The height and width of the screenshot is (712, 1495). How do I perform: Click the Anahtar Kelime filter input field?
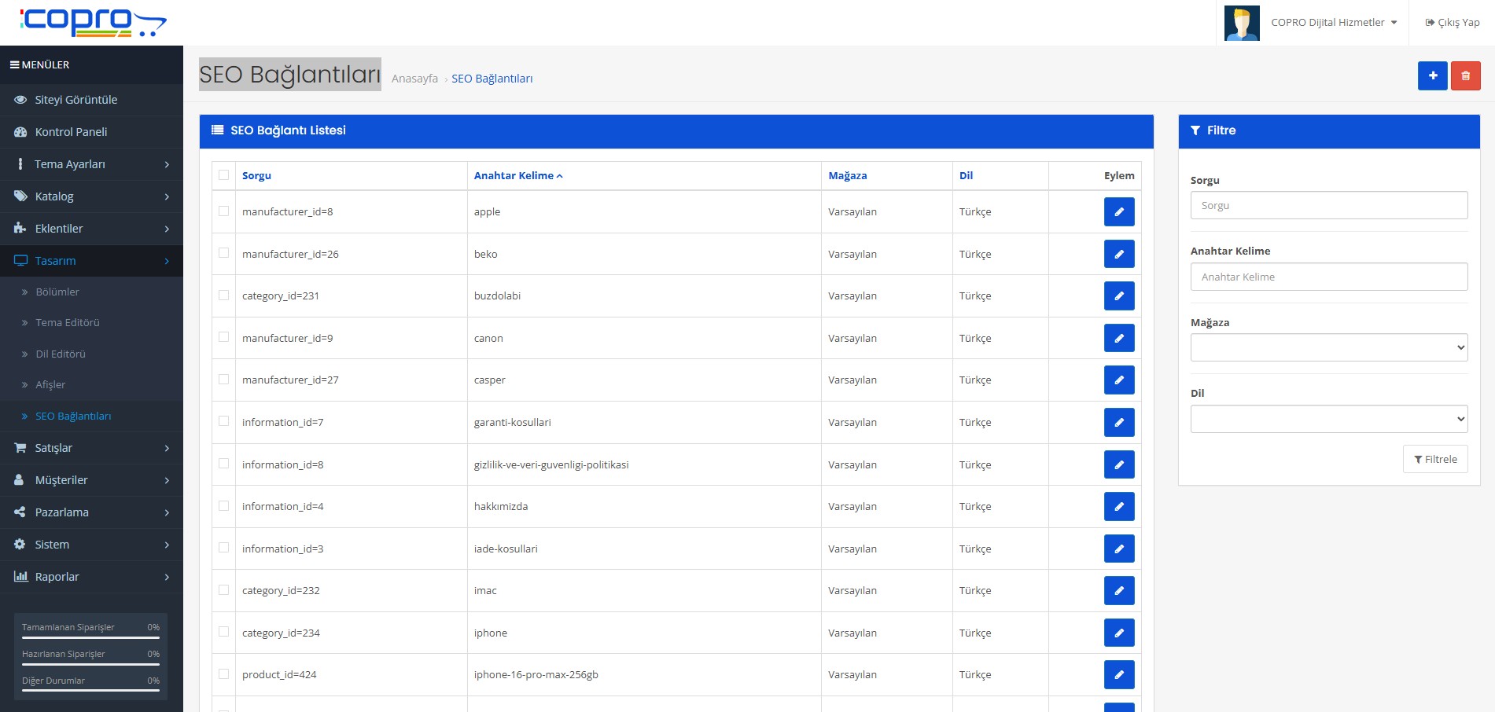[1328, 277]
